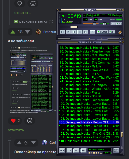Click top ответить reply link
The width and height of the screenshot is (129, 159).
(22, 13)
